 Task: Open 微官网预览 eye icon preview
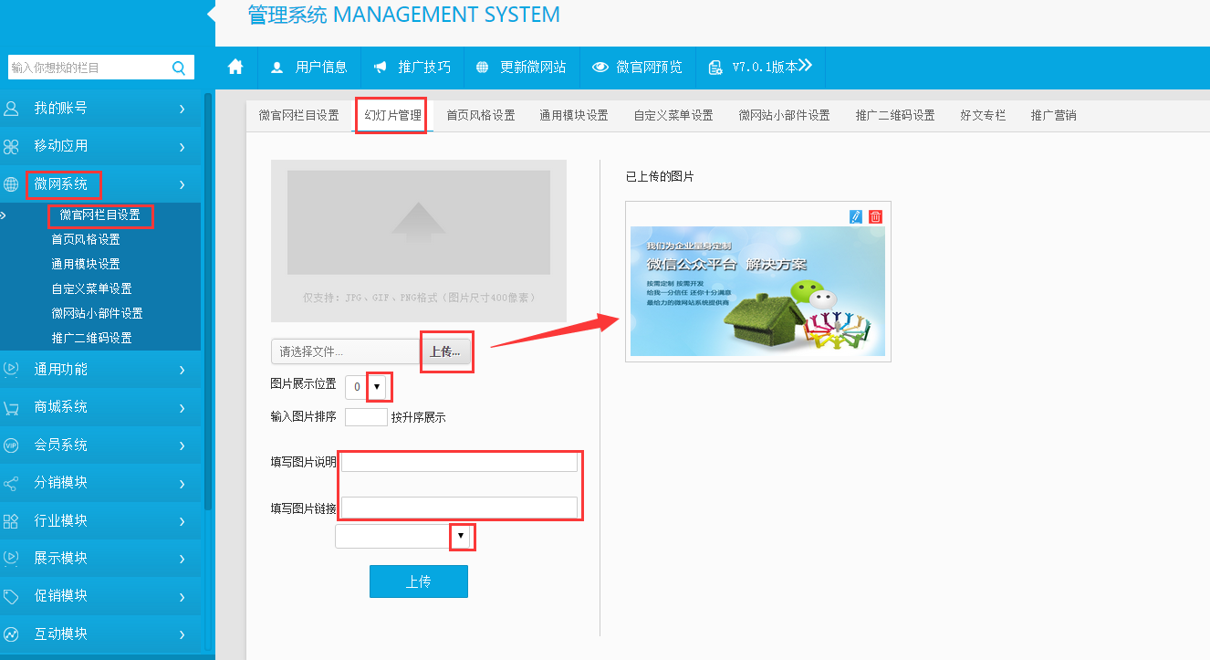600,68
